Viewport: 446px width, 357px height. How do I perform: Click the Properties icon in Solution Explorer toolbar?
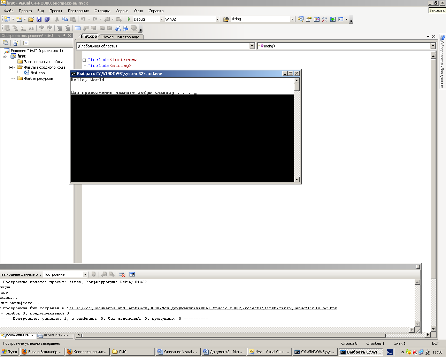point(6,43)
